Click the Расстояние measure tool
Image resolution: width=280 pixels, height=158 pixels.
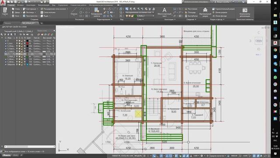[x=191, y=9]
